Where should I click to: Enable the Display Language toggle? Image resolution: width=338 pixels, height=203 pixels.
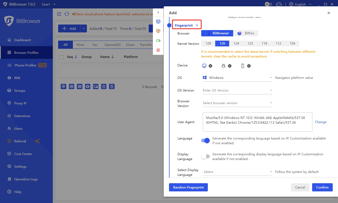tap(205, 156)
